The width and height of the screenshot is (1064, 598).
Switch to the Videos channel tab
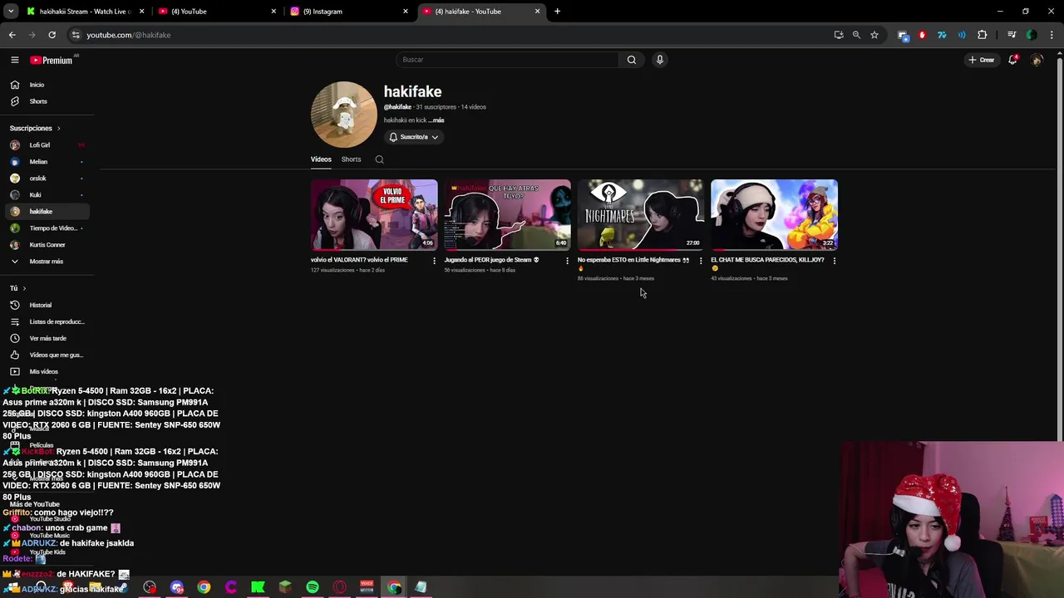click(x=321, y=159)
